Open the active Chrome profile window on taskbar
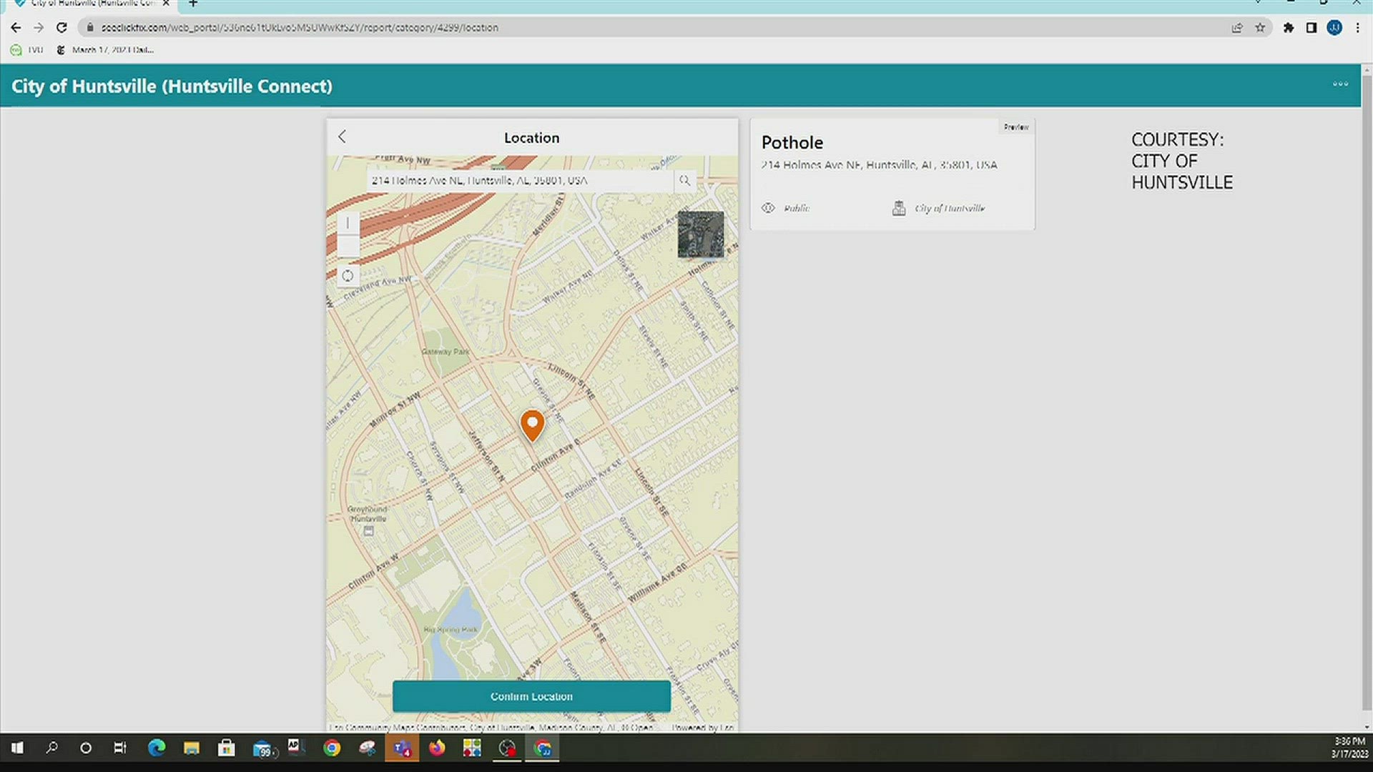The width and height of the screenshot is (1373, 772). point(543,748)
